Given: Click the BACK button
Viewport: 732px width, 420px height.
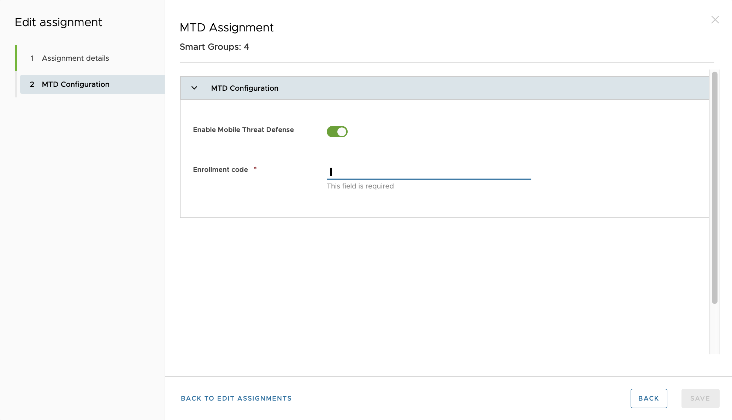Looking at the screenshot, I should 649,398.
